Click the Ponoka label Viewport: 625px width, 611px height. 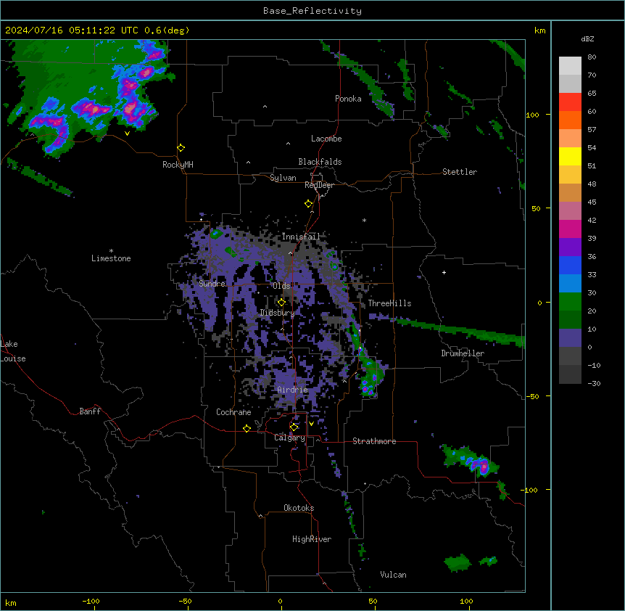tap(348, 99)
